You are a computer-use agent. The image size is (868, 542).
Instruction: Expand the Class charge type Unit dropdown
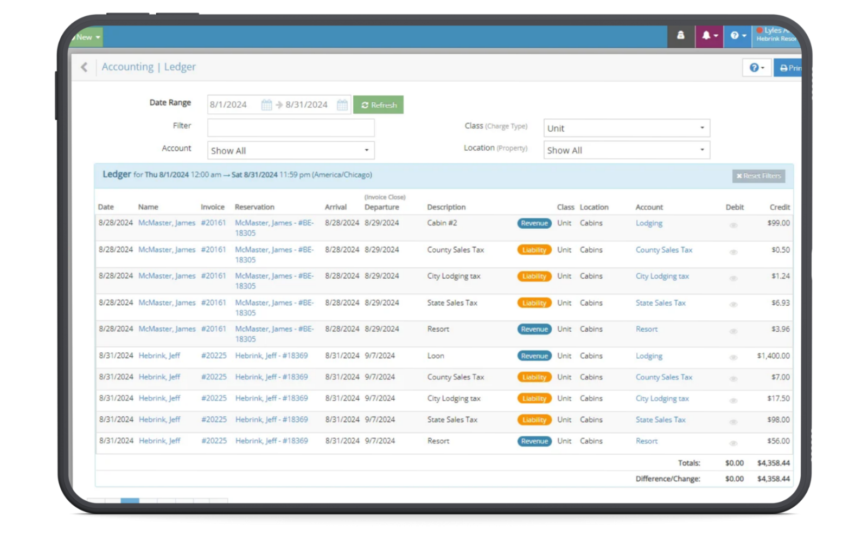pyautogui.click(x=627, y=128)
